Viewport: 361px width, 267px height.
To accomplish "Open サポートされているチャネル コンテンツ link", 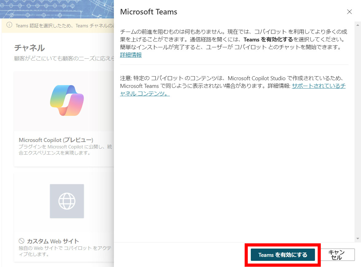I will [233, 90].
